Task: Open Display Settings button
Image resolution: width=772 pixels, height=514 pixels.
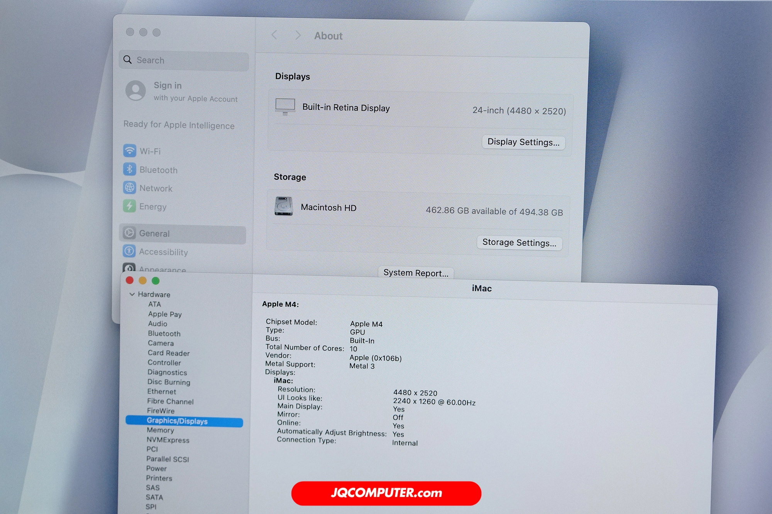Action: coord(523,142)
